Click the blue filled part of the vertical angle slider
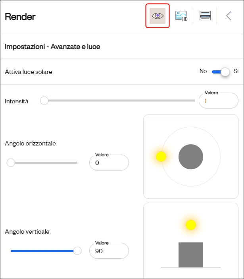Image resolution: width=244 pixels, height=279 pixels. pos(42,251)
